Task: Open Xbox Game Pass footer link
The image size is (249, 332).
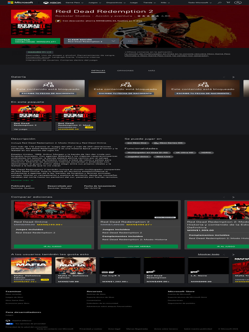Action: (15, 301)
